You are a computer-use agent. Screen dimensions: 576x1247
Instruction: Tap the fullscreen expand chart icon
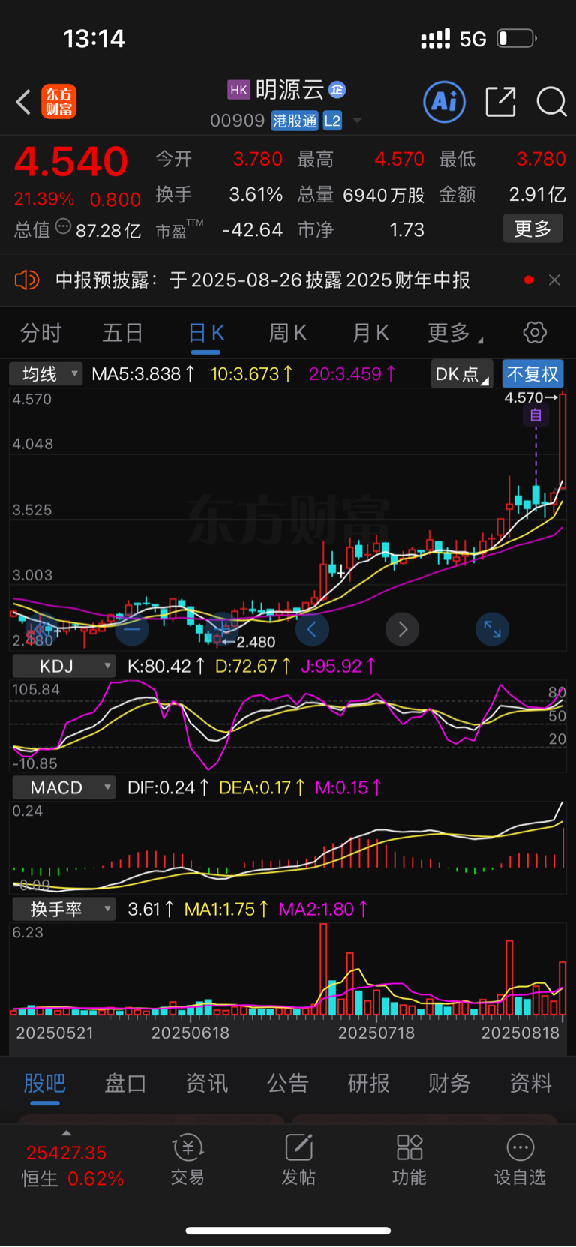[x=493, y=629]
